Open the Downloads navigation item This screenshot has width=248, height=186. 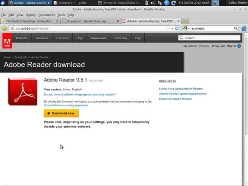coord(98,38)
